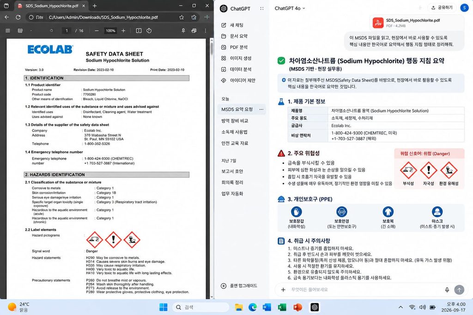Viewport: 473px width, 315px height.
Task: Send the message with arrow button
Action: [459, 290]
